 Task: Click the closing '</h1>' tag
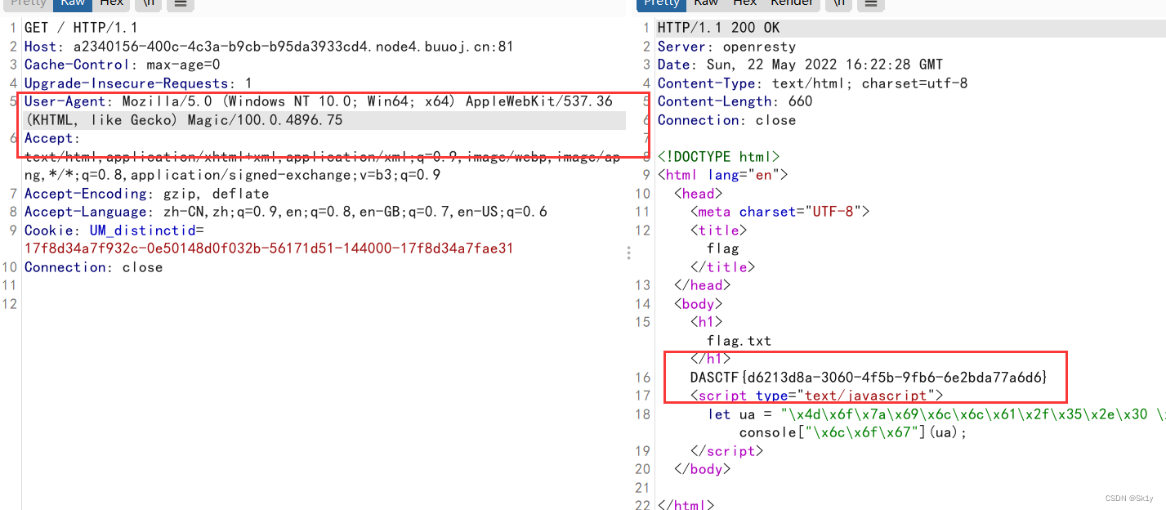710,359
